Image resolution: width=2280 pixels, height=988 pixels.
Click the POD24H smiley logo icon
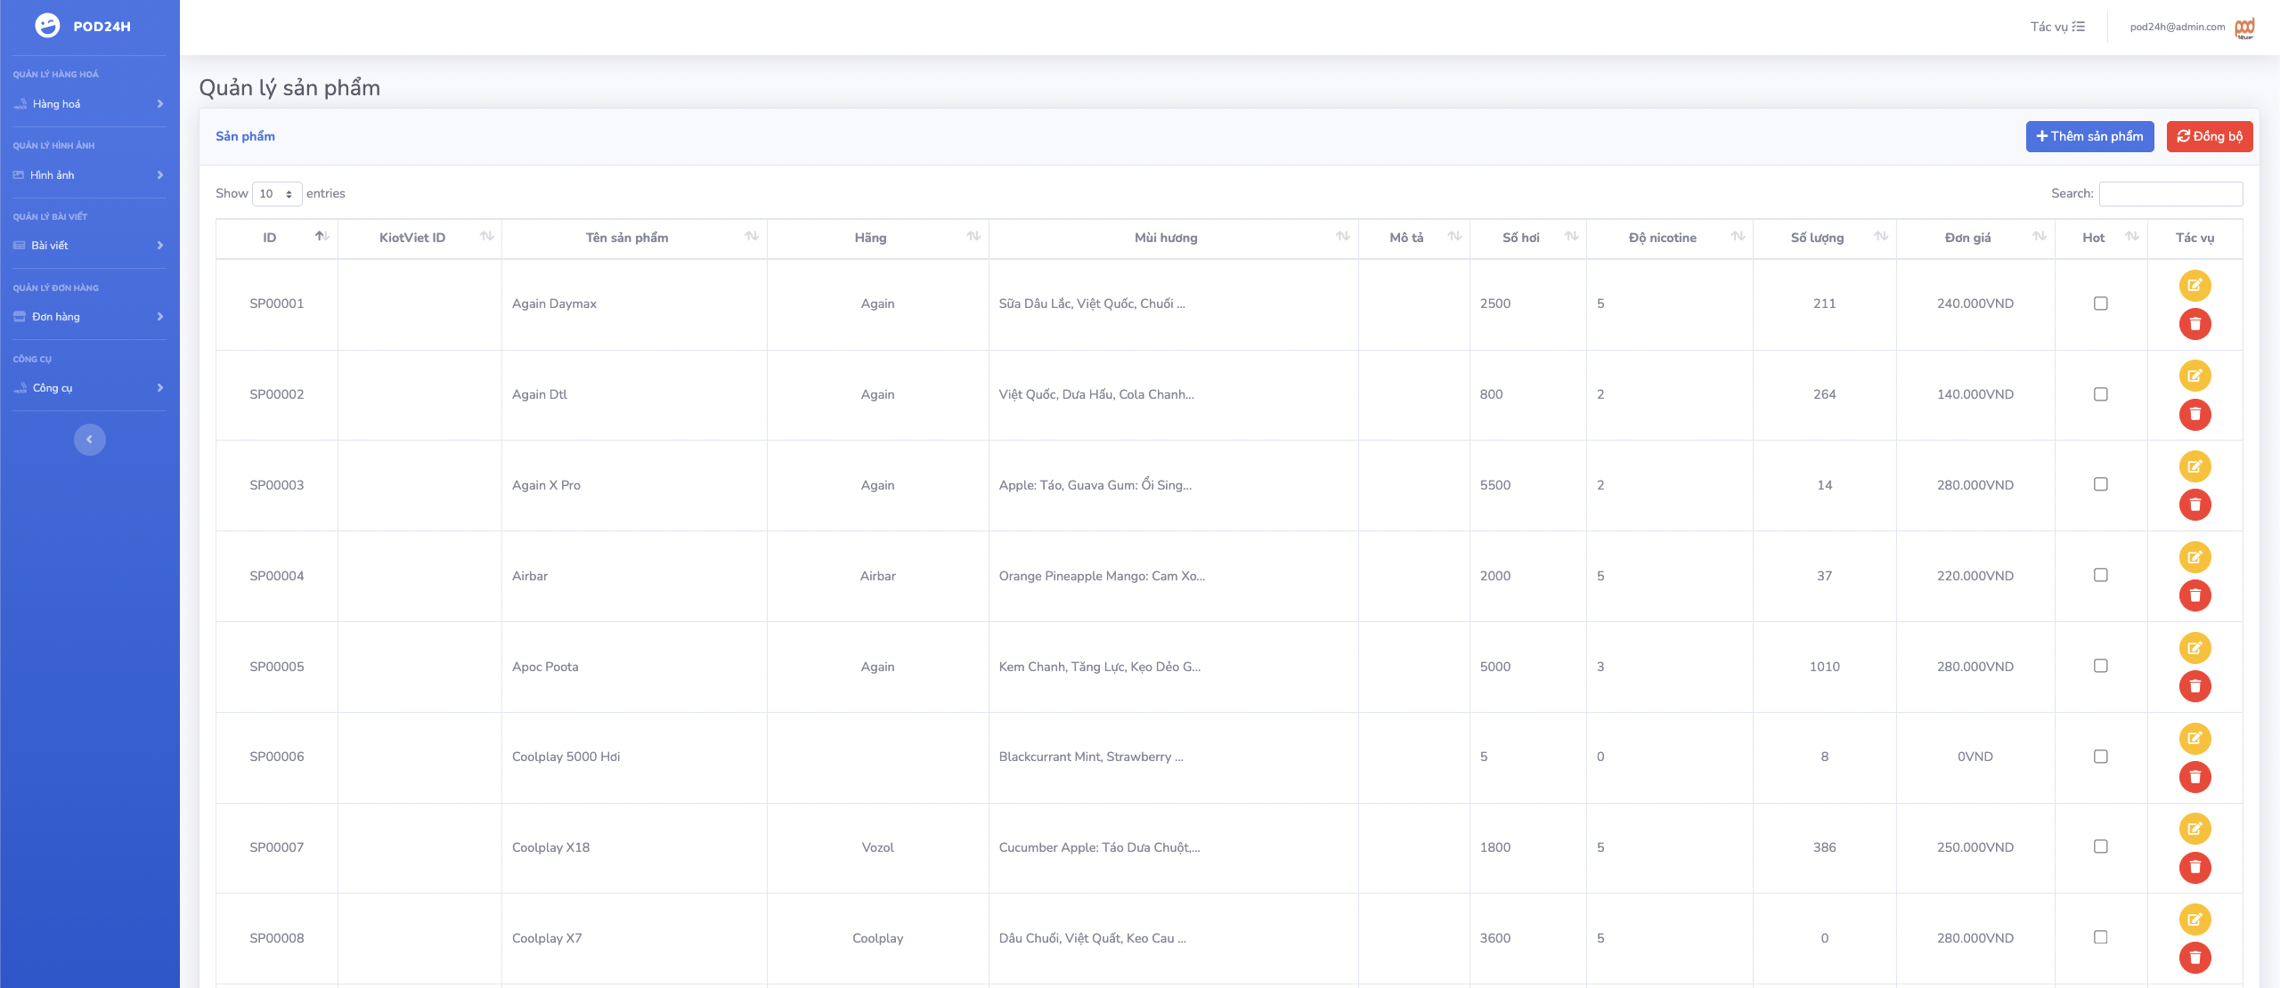(47, 26)
